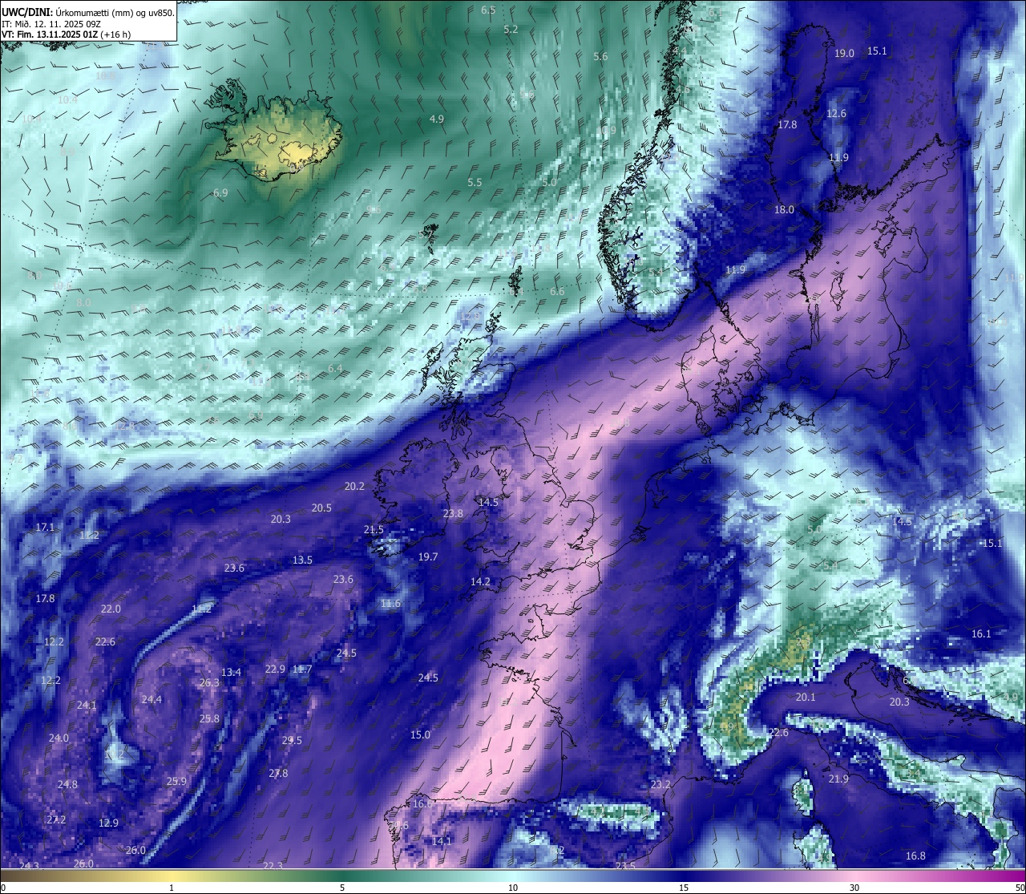Click the IT: Mið. 12.11.2025 09Z line
Screen dimensions: 1026x894
click(x=51, y=24)
